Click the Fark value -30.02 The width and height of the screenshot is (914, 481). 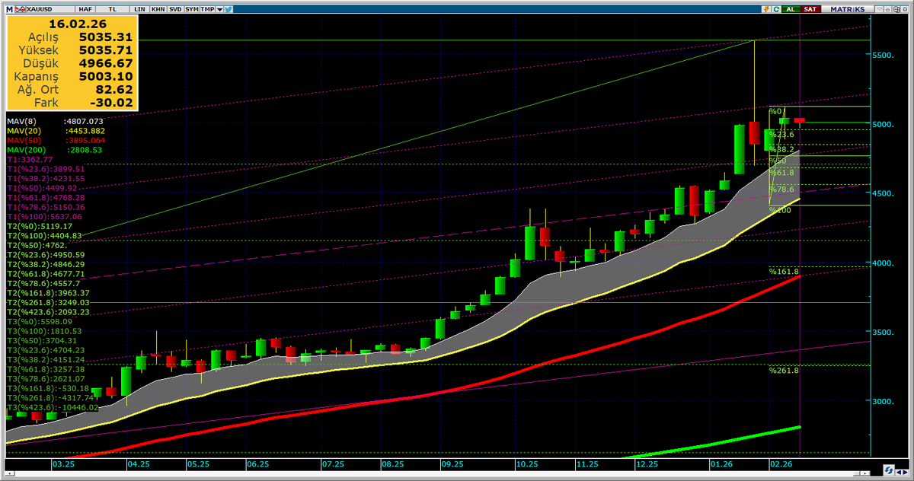click(112, 103)
